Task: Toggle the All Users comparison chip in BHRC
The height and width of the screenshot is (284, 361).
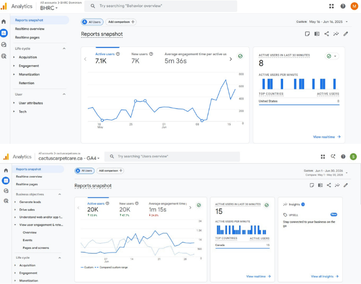Action: pyautogui.click(x=92, y=22)
